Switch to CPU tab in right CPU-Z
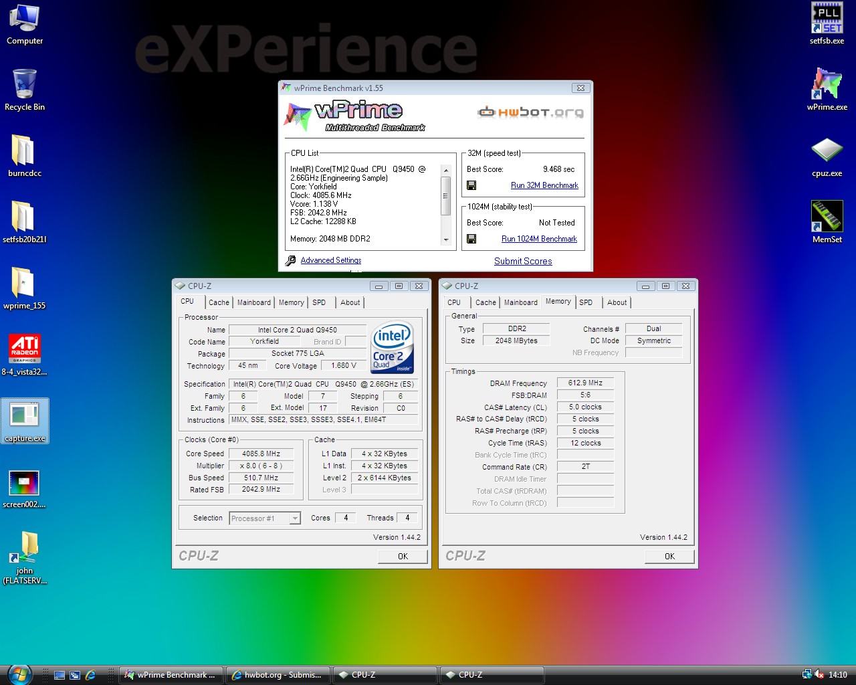This screenshot has width=856, height=685. point(454,302)
